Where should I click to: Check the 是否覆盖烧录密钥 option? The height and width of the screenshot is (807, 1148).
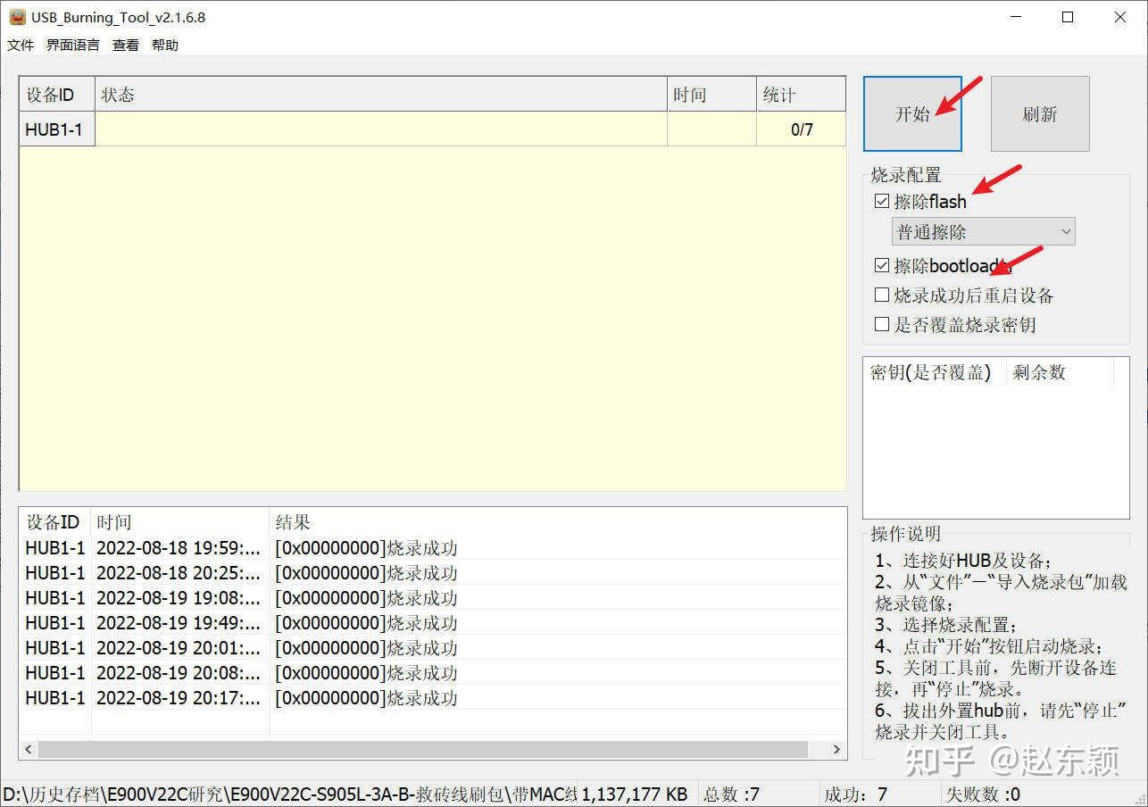coord(881,323)
